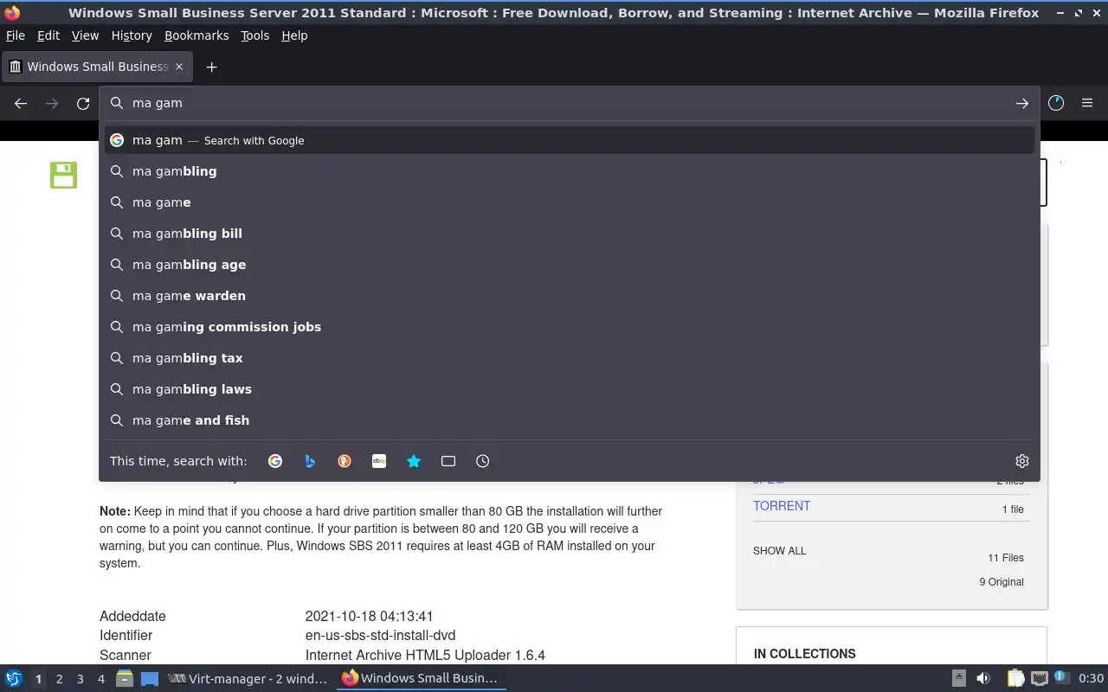Select suggestion 'ma game and fish'
The width and height of the screenshot is (1108, 692).
570,420
